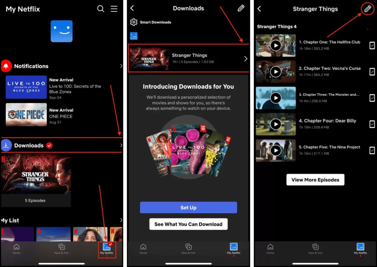Open Smart Downloads gear settings
This screenshot has height=267, width=377.
(134, 22)
